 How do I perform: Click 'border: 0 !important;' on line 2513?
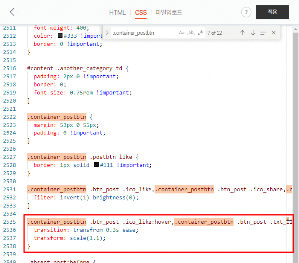point(68,44)
